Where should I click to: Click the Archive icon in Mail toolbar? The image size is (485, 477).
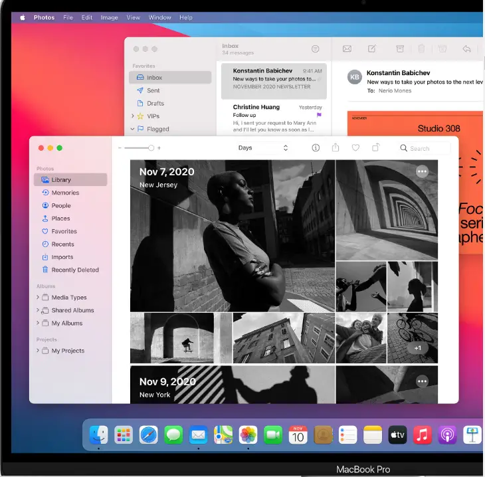click(400, 48)
